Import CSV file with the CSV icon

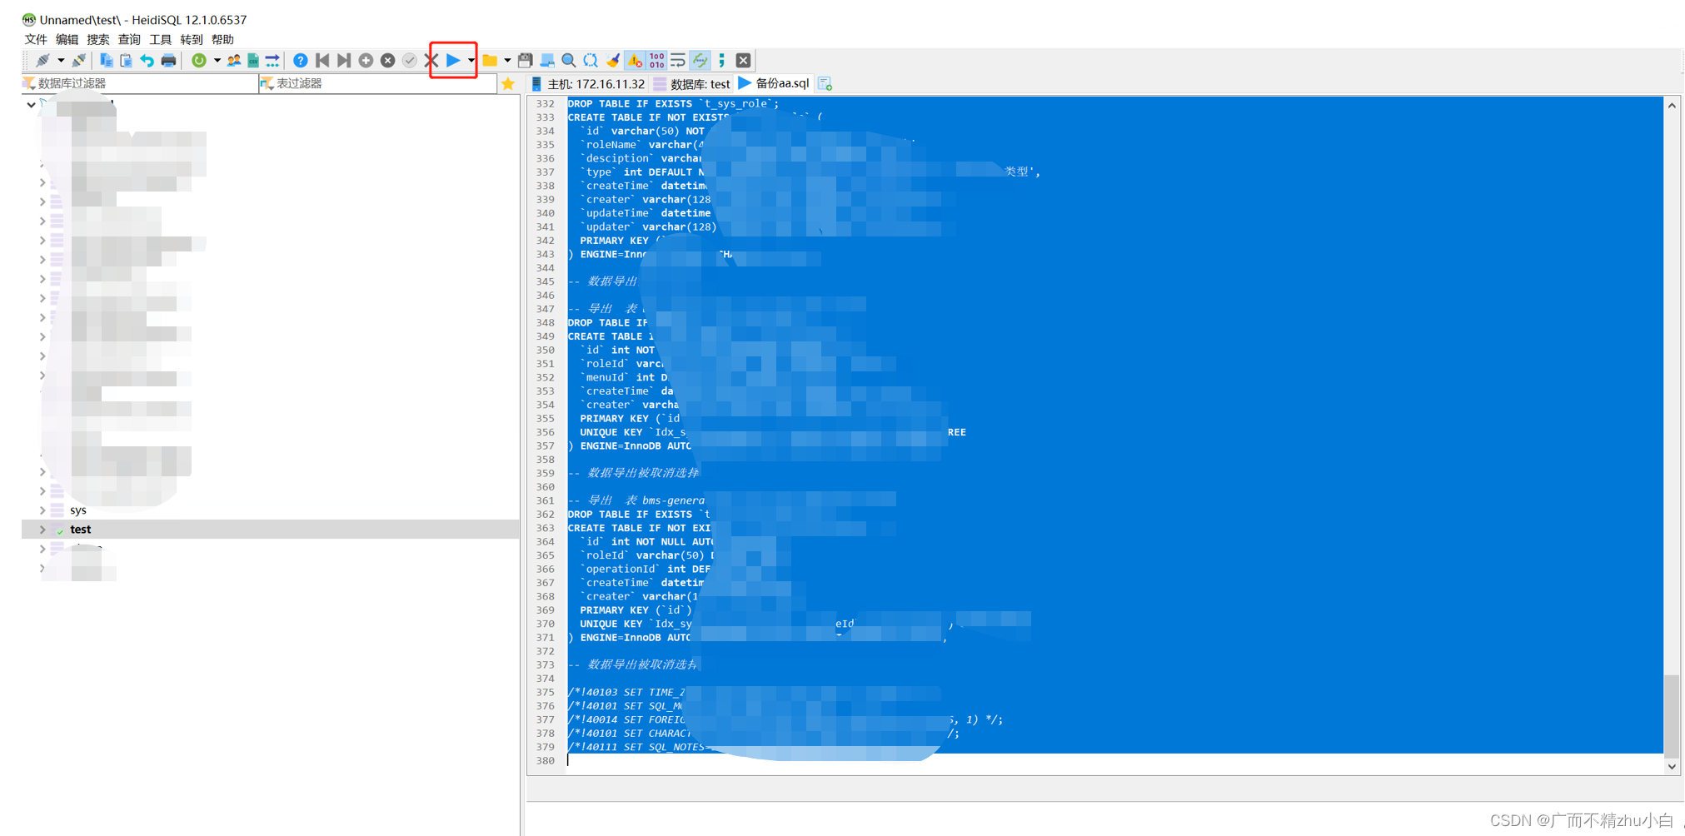pos(253,60)
